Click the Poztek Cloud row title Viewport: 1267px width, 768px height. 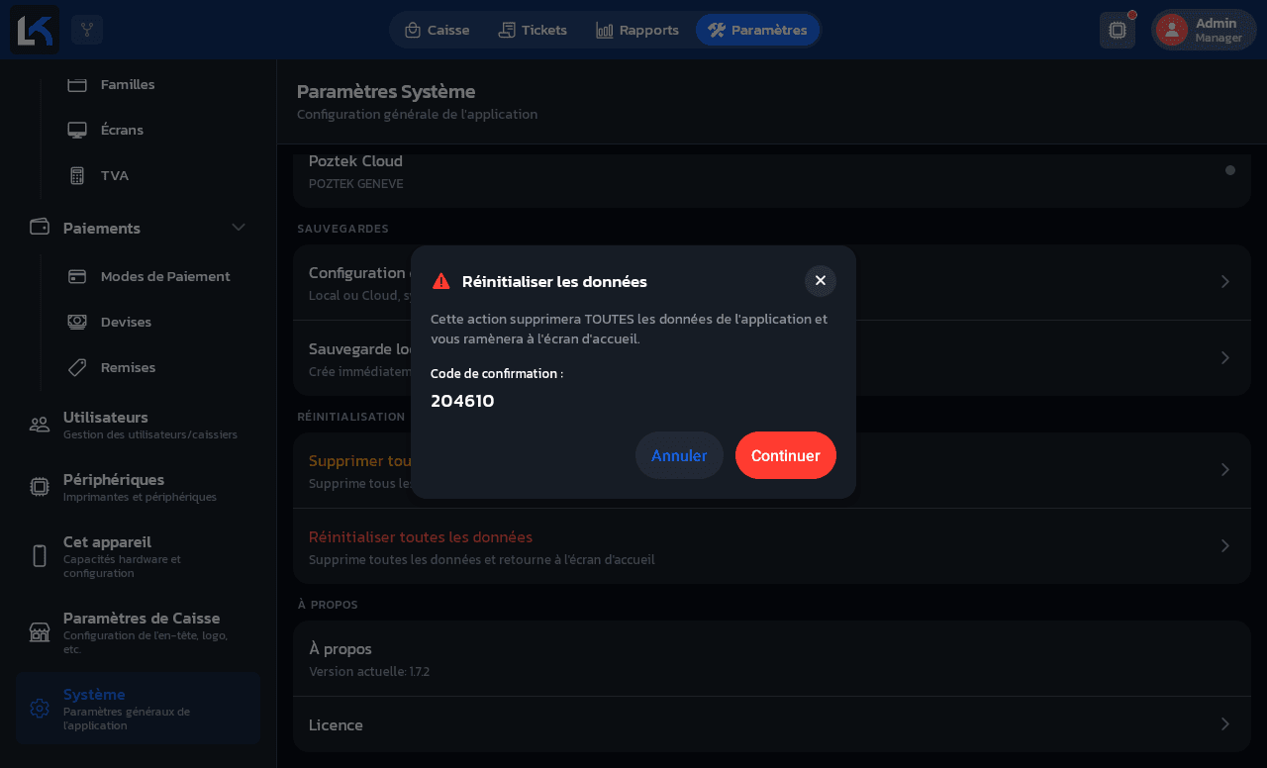(x=355, y=160)
